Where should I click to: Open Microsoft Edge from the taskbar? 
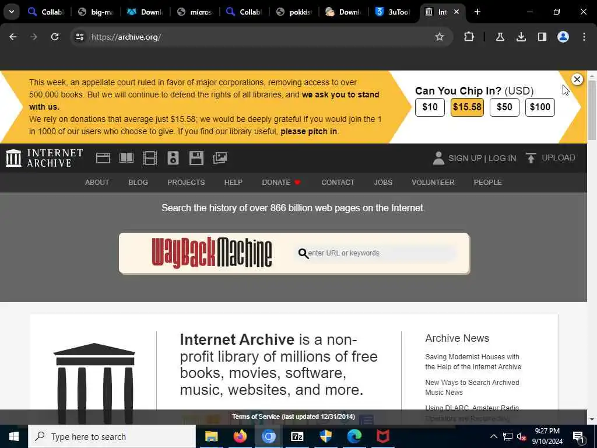354,436
